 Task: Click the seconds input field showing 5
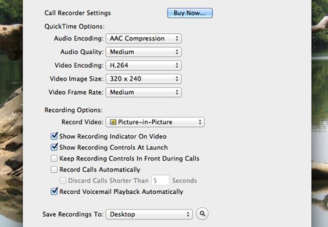160,180
